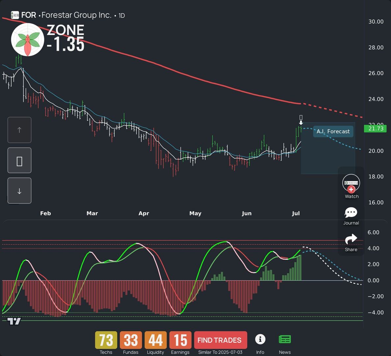Image resolution: width=391 pixels, height=356 pixels.
Task: Click the ZONE flower radar icon
Action: pos(27,40)
